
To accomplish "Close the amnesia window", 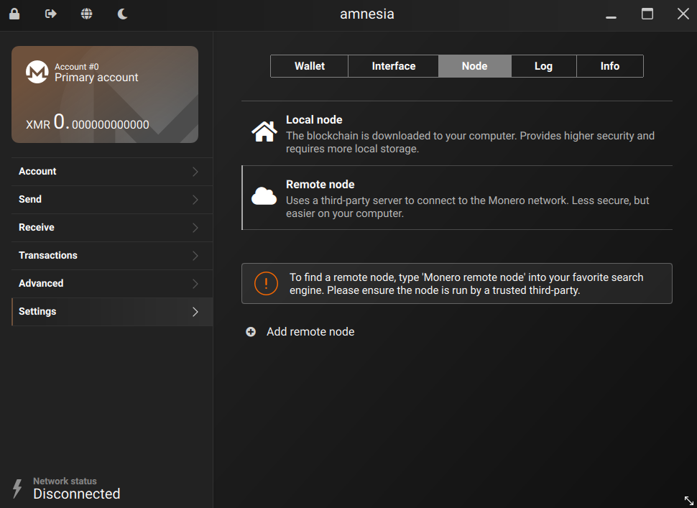I will click(683, 14).
